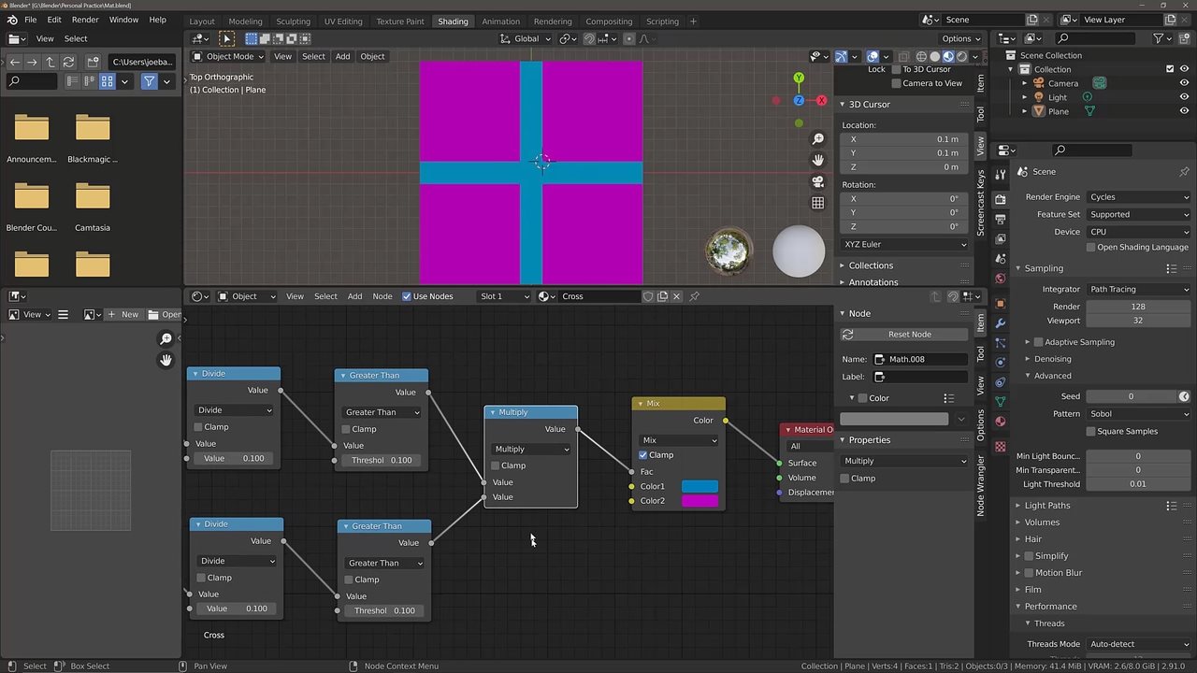
Task: Switch to orthographic/perspective grid icon
Action: pyautogui.click(x=818, y=203)
